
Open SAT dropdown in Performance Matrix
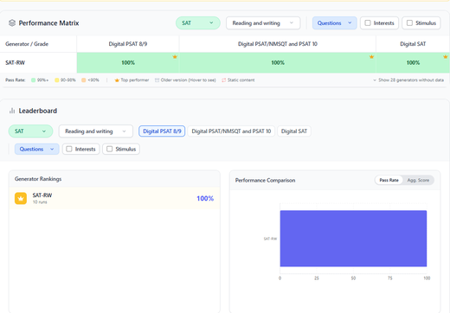coord(198,23)
